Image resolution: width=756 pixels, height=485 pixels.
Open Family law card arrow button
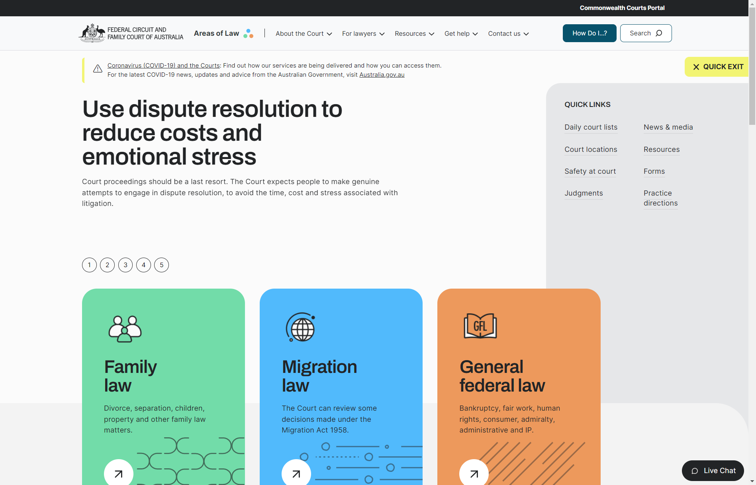pyautogui.click(x=118, y=473)
